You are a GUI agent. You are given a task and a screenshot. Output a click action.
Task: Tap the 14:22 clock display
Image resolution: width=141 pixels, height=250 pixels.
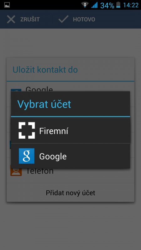click(131, 5)
